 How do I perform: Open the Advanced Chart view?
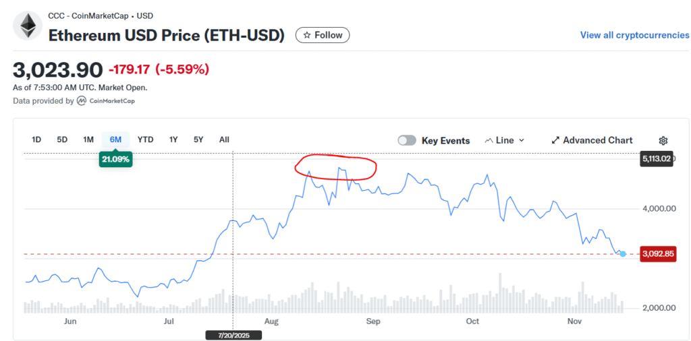(x=597, y=140)
